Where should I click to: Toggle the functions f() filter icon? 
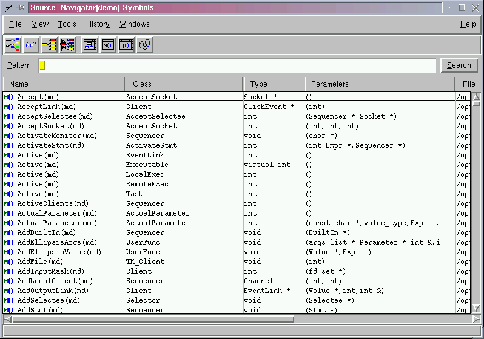[x=126, y=45]
